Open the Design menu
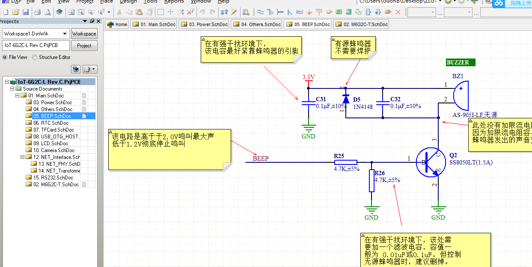This screenshot has height=267, width=532. pyautogui.click(x=128, y=2)
